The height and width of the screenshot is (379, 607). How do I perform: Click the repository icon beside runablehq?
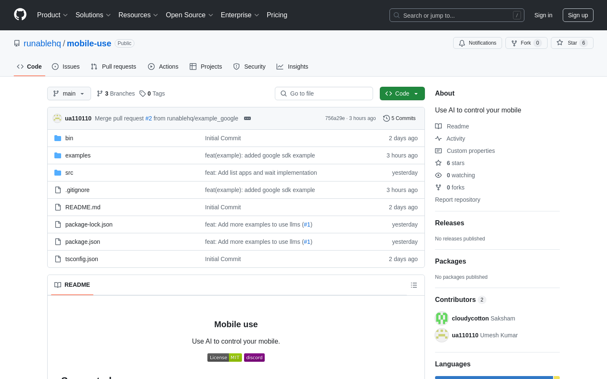(x=17, y=43)
